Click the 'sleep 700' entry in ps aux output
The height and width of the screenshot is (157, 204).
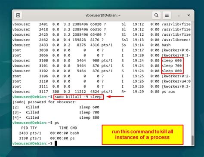tap(172, 66)
